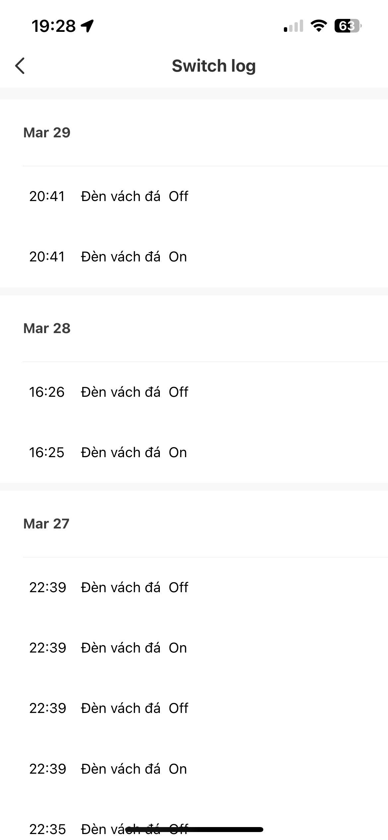The height and width of the screenshot is (840, 388).
Task: Select the Mar 29 date header
Action: tap(47, 132)
